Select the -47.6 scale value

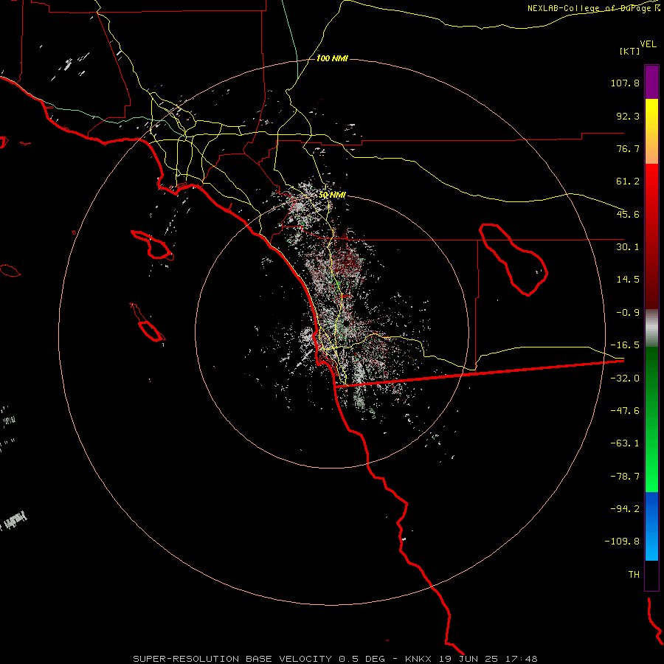tap(625, 411)
